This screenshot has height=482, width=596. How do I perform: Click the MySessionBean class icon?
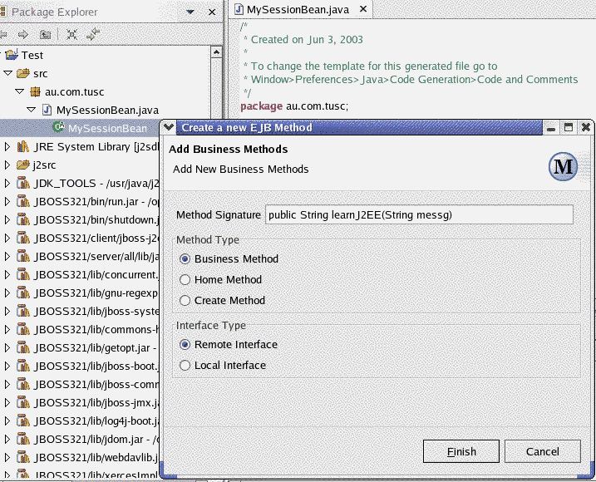pos(58,128)
